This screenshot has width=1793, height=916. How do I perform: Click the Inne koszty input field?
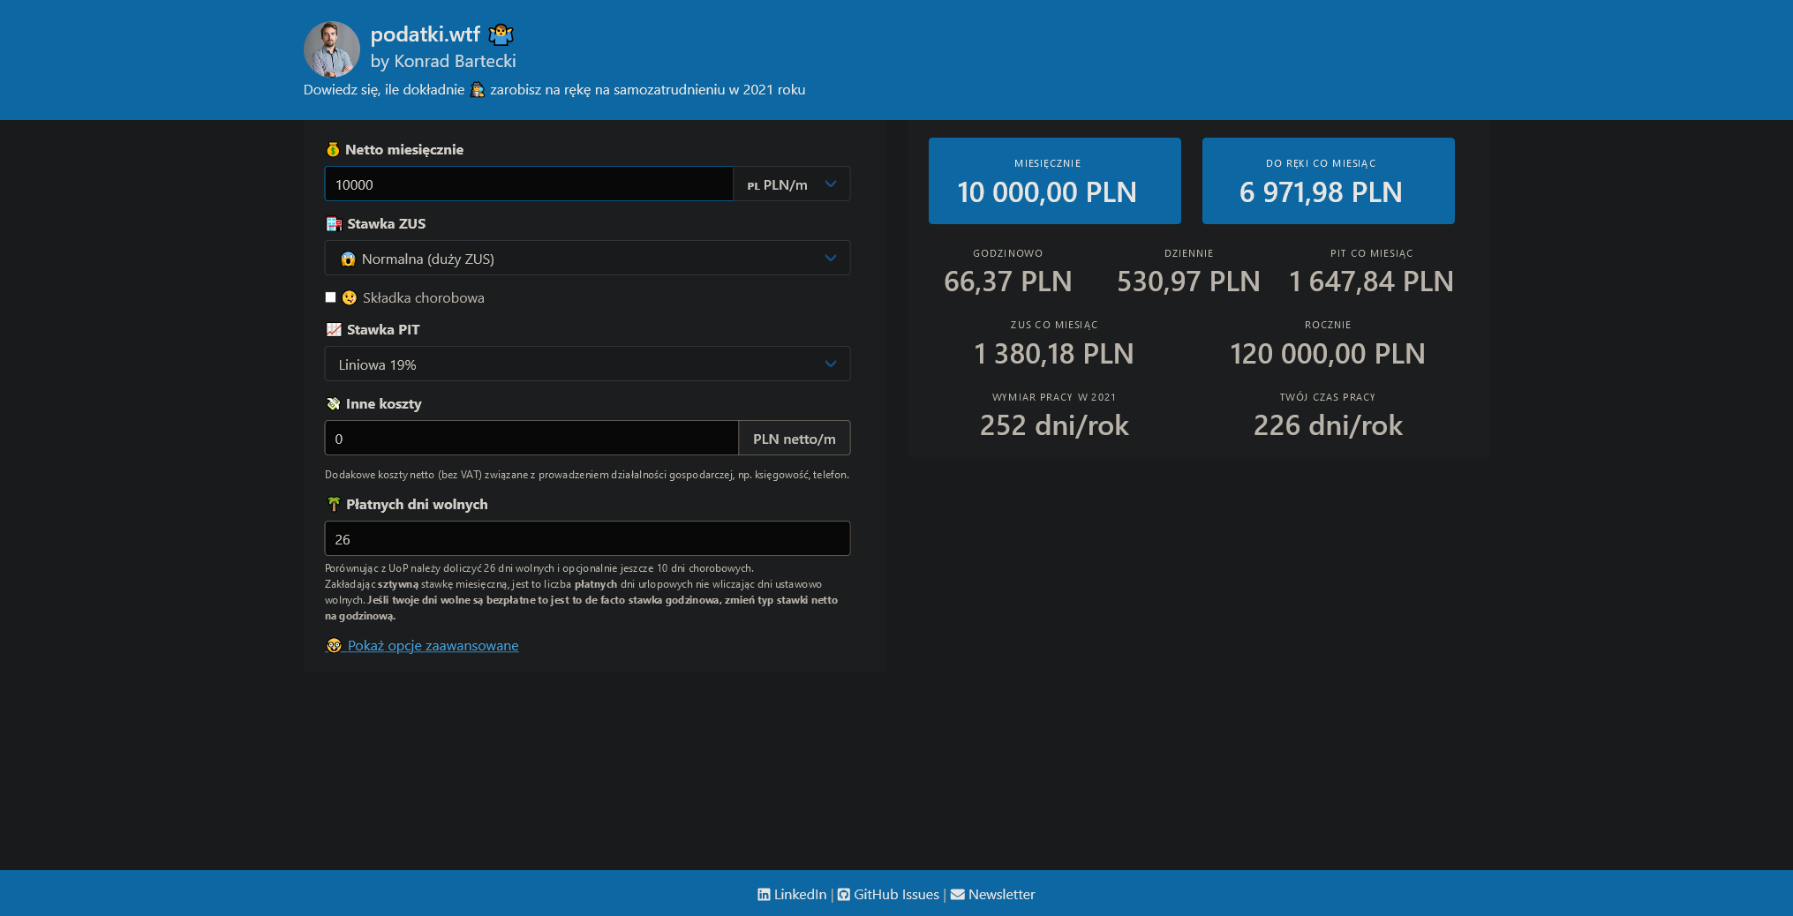tap(531, 439)
